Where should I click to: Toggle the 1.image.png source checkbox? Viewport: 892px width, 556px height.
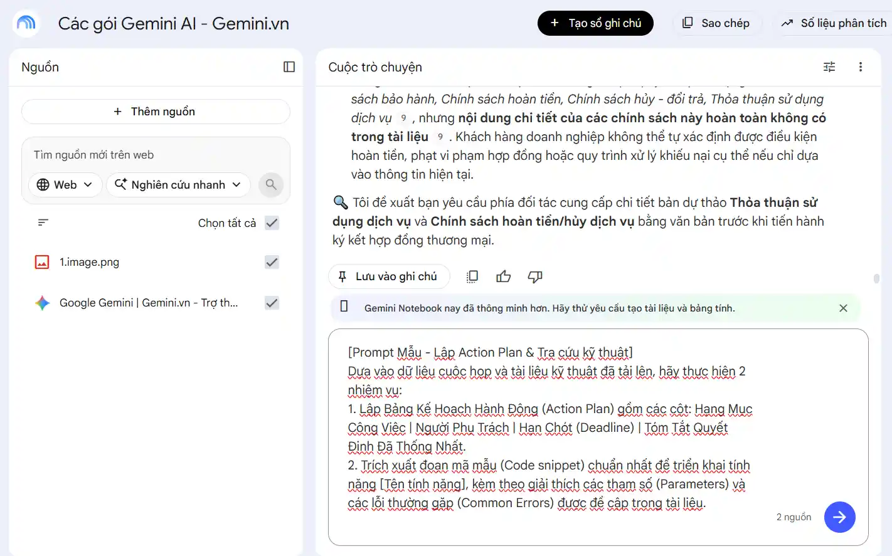(272, 262)
